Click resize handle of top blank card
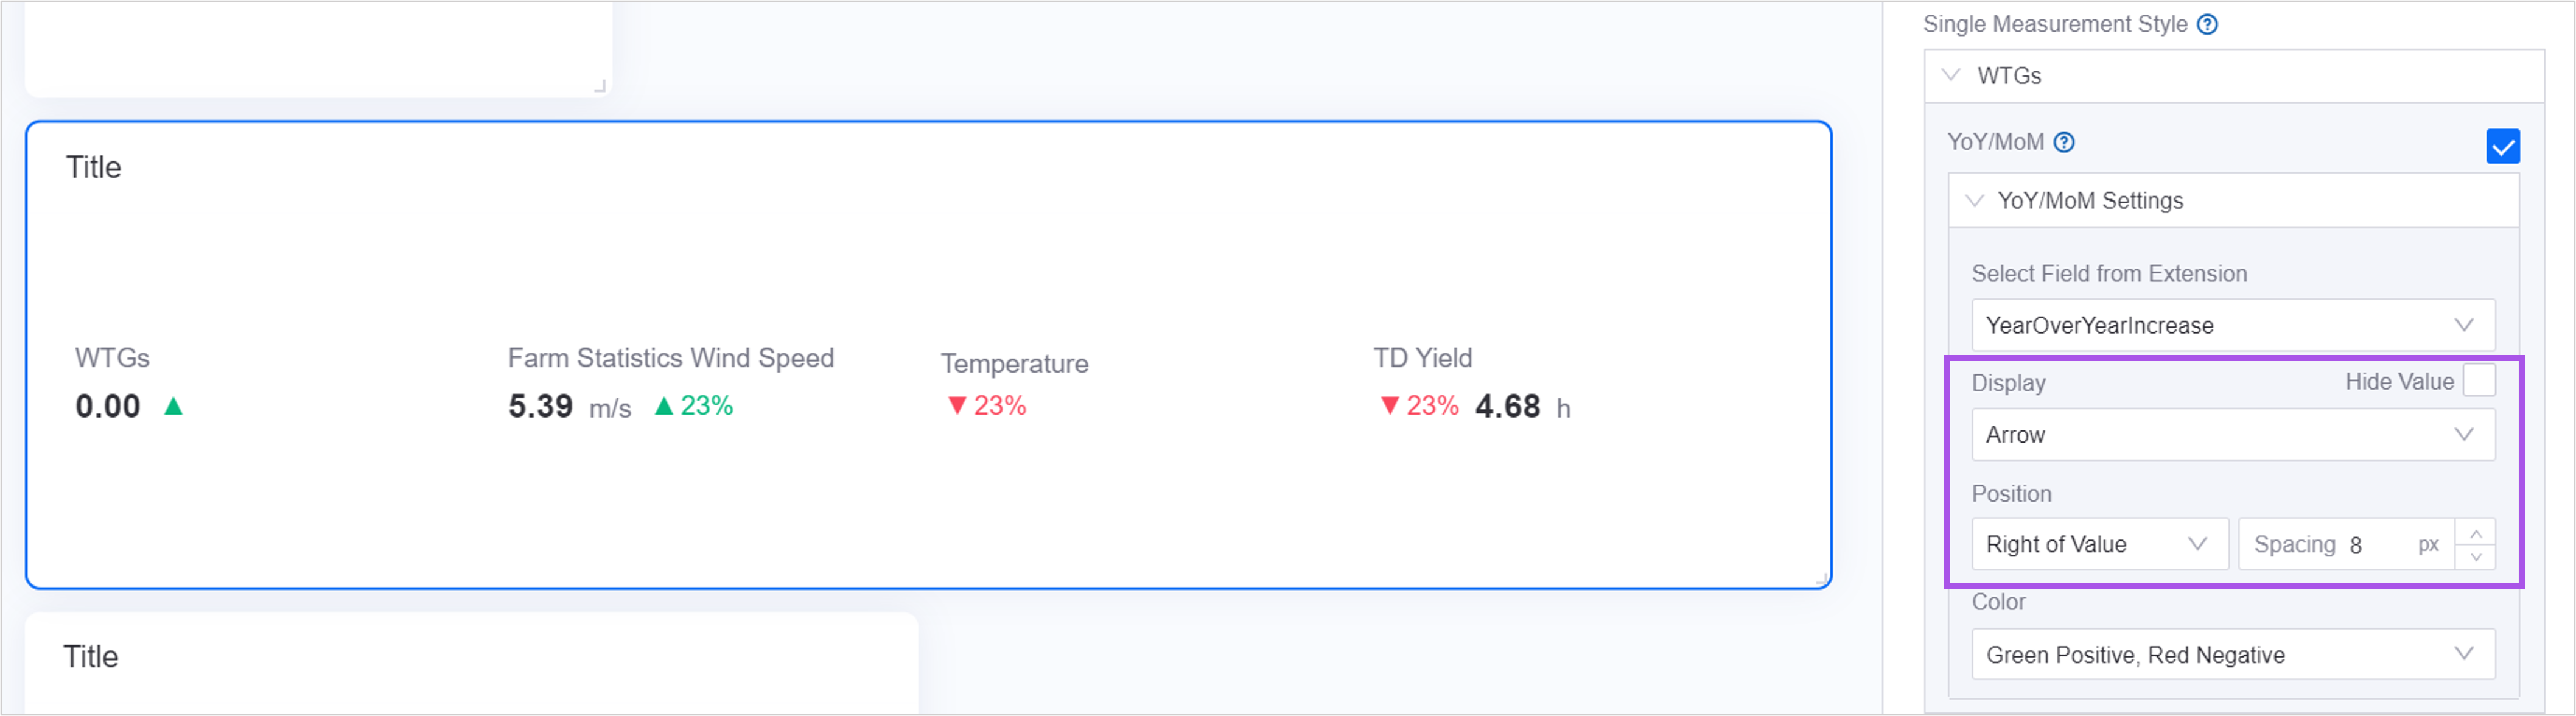The image size is (2576, 716). [x=600, y=87]
